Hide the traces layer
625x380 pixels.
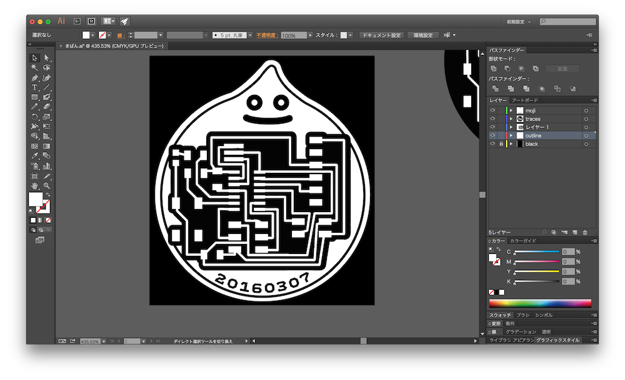pyautogui.click(x=492, y=119)
